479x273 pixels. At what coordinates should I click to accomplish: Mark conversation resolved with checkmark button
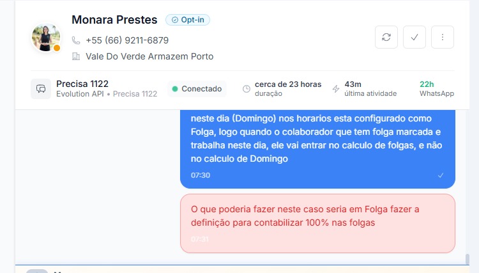pos(414,37)
